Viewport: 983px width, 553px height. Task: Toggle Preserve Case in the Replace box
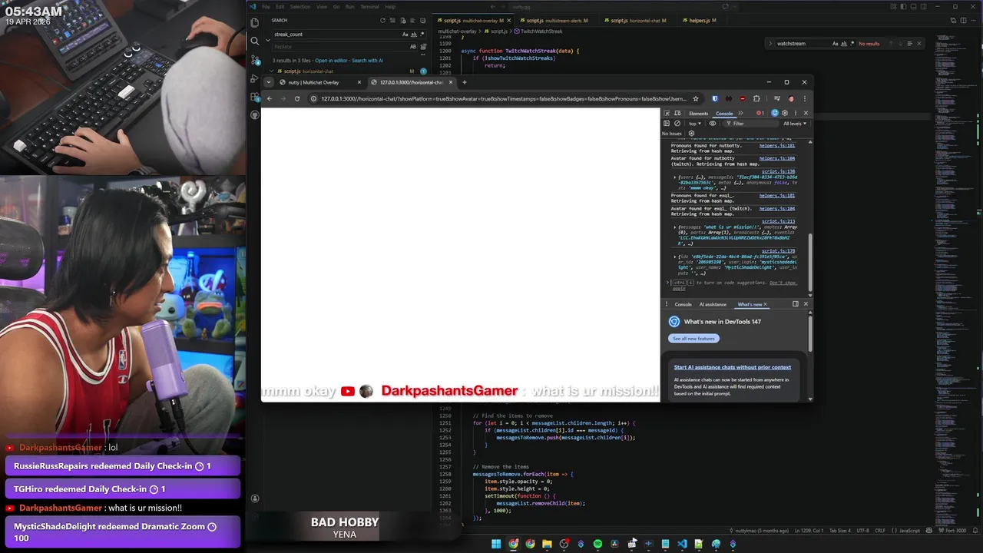(x=413, y=47)
